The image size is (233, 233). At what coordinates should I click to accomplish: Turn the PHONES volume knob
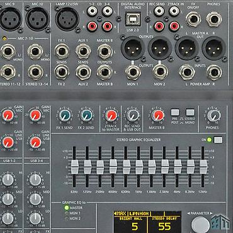point(213,116)
